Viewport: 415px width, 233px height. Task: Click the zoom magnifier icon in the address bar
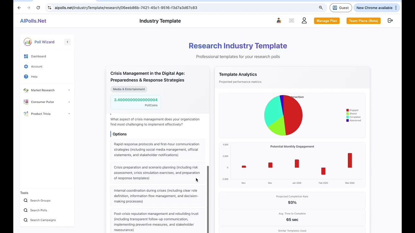click(x=321, y=8)
